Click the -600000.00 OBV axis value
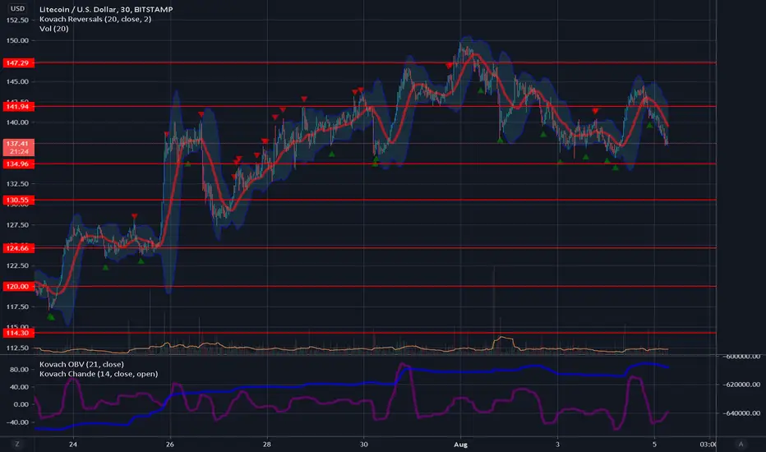 741,356
